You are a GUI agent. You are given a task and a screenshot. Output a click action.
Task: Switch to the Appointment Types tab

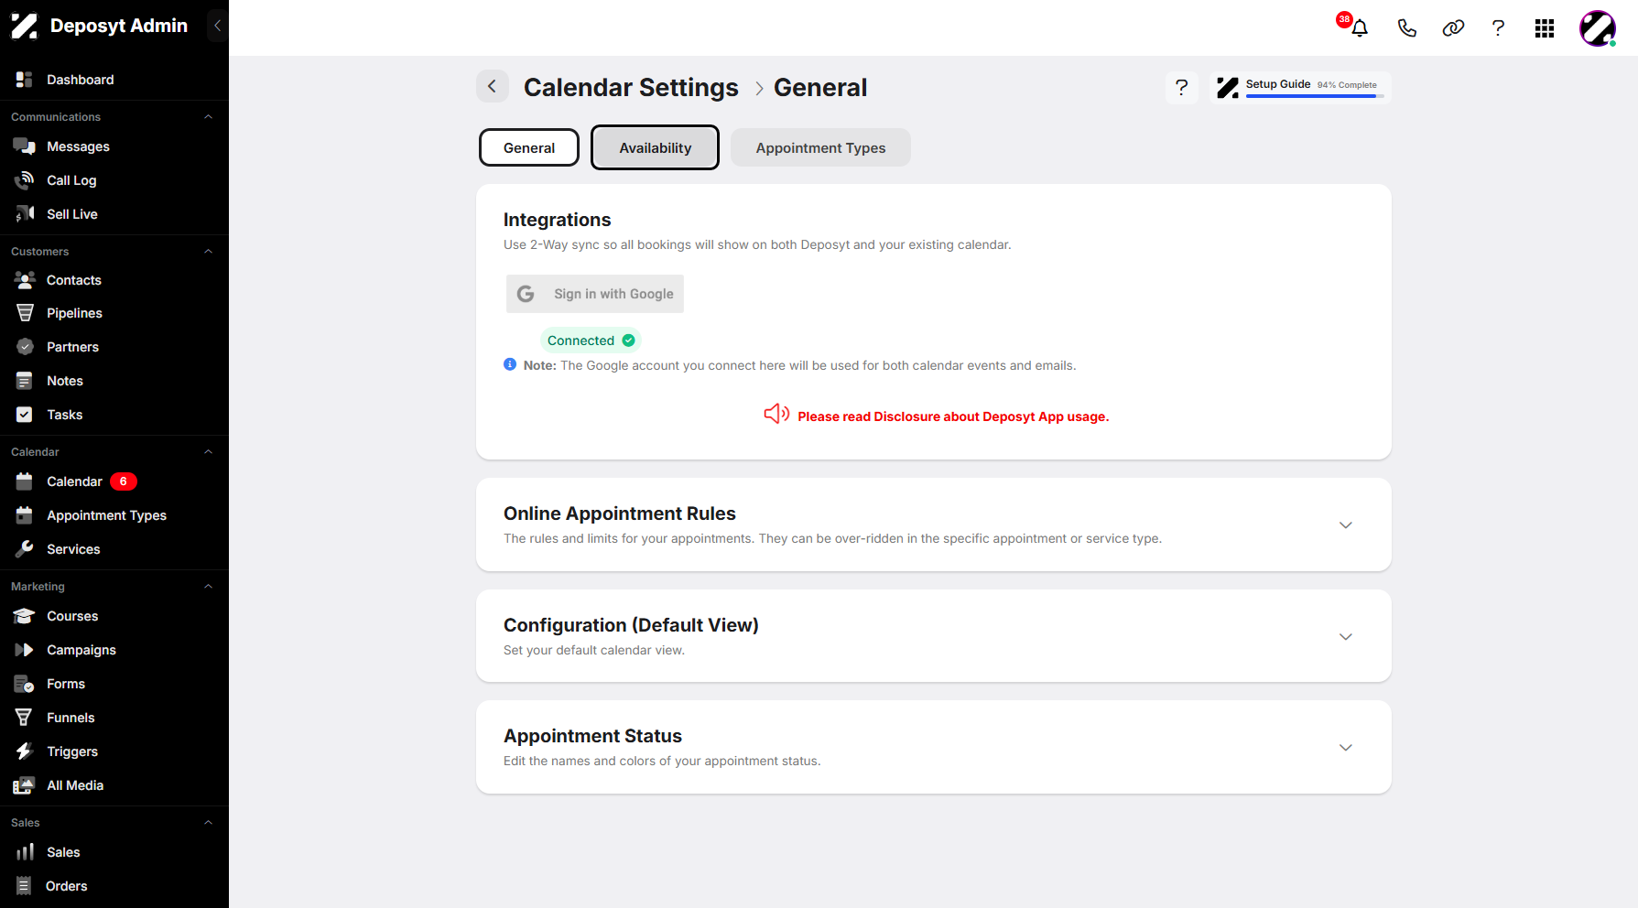tap(820, 147)
